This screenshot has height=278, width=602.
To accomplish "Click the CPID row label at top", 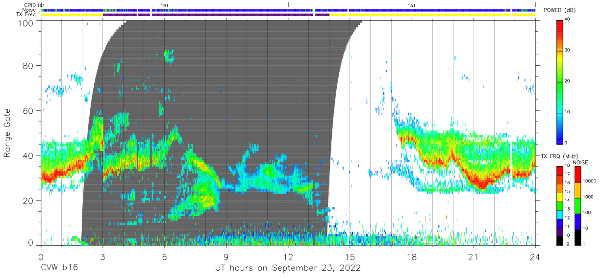I will (29, 5).
